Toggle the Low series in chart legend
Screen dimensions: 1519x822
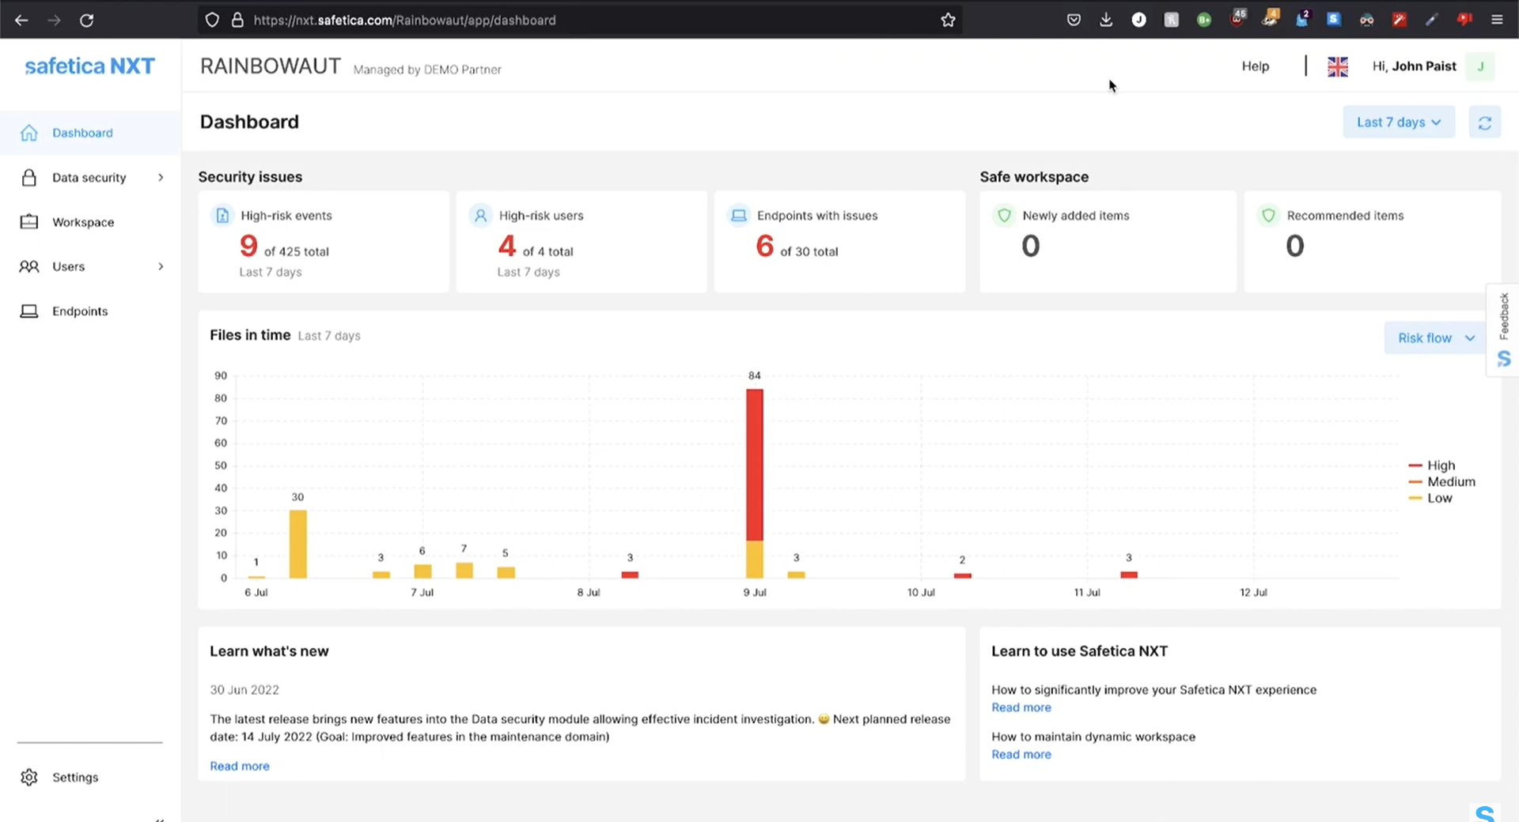(x=1439, y=499)
